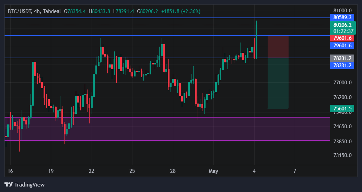Click the current price label 80206.2

pyautogui.click(x=342, y=25)
